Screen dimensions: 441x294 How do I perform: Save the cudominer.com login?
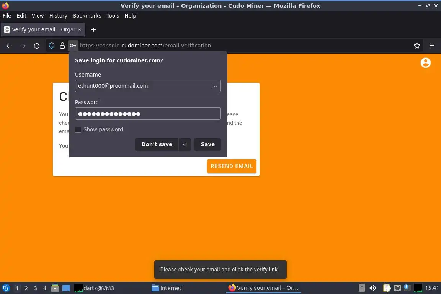click(207, 145)
